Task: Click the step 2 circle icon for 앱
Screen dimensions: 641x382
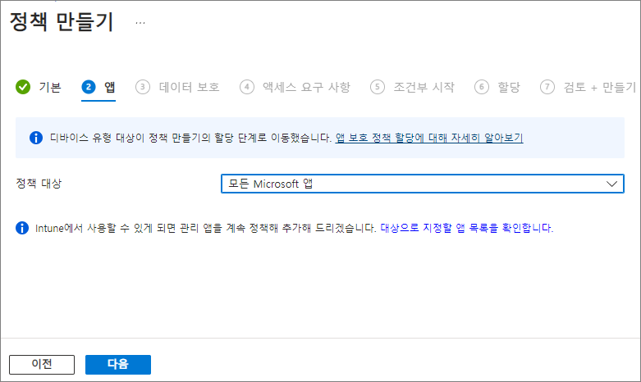Action: click(x=89, y=87)
